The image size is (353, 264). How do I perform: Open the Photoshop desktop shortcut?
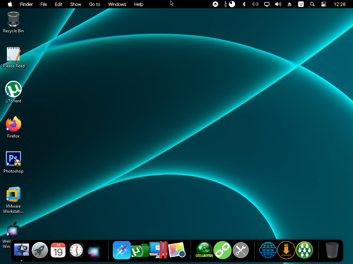click(x=13, y=159)
